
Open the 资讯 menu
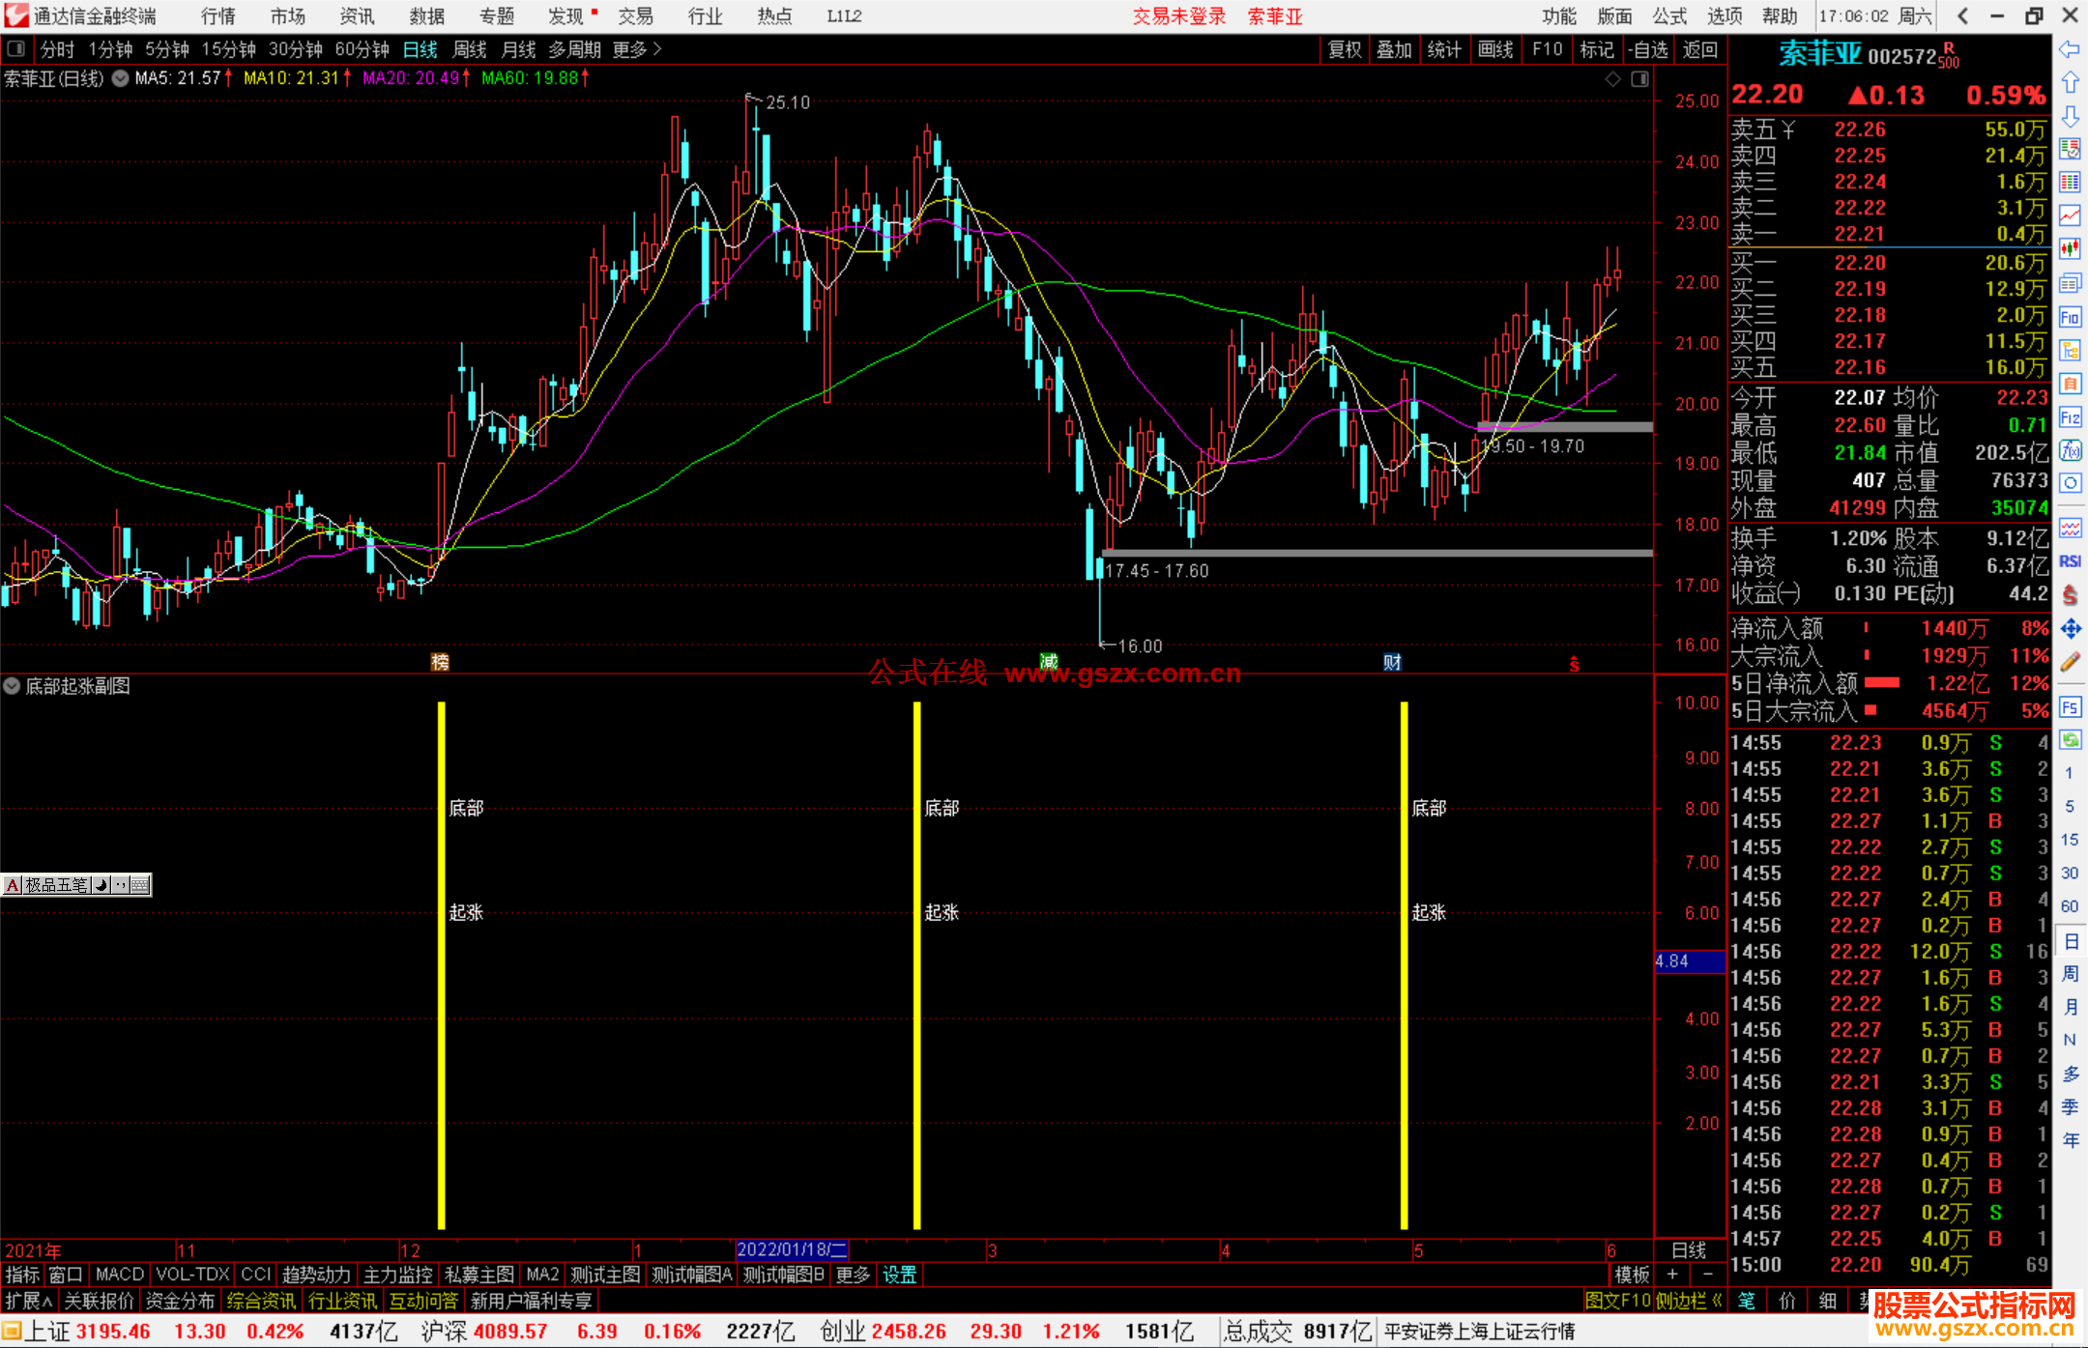tap(357, 16)
